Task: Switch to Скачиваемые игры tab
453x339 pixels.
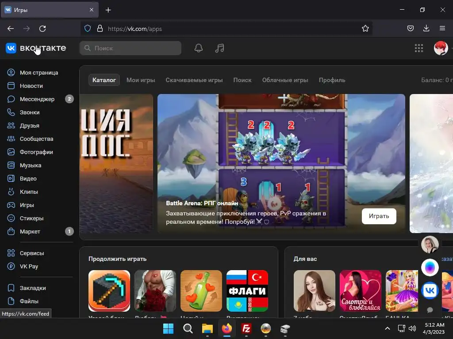Action: coord(194,80)
